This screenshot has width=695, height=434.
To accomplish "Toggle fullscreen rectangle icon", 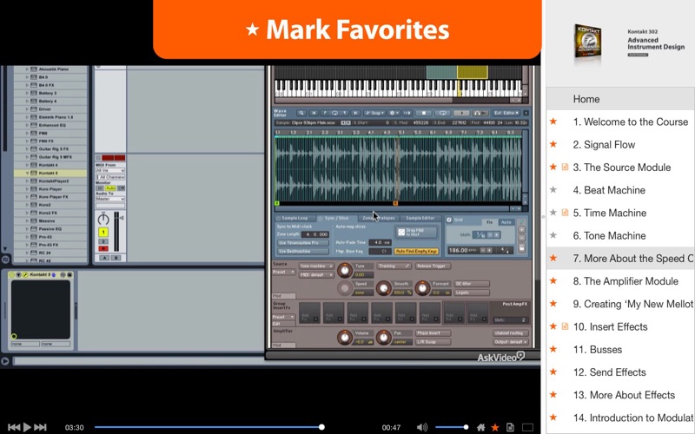I will coord(527,427).
